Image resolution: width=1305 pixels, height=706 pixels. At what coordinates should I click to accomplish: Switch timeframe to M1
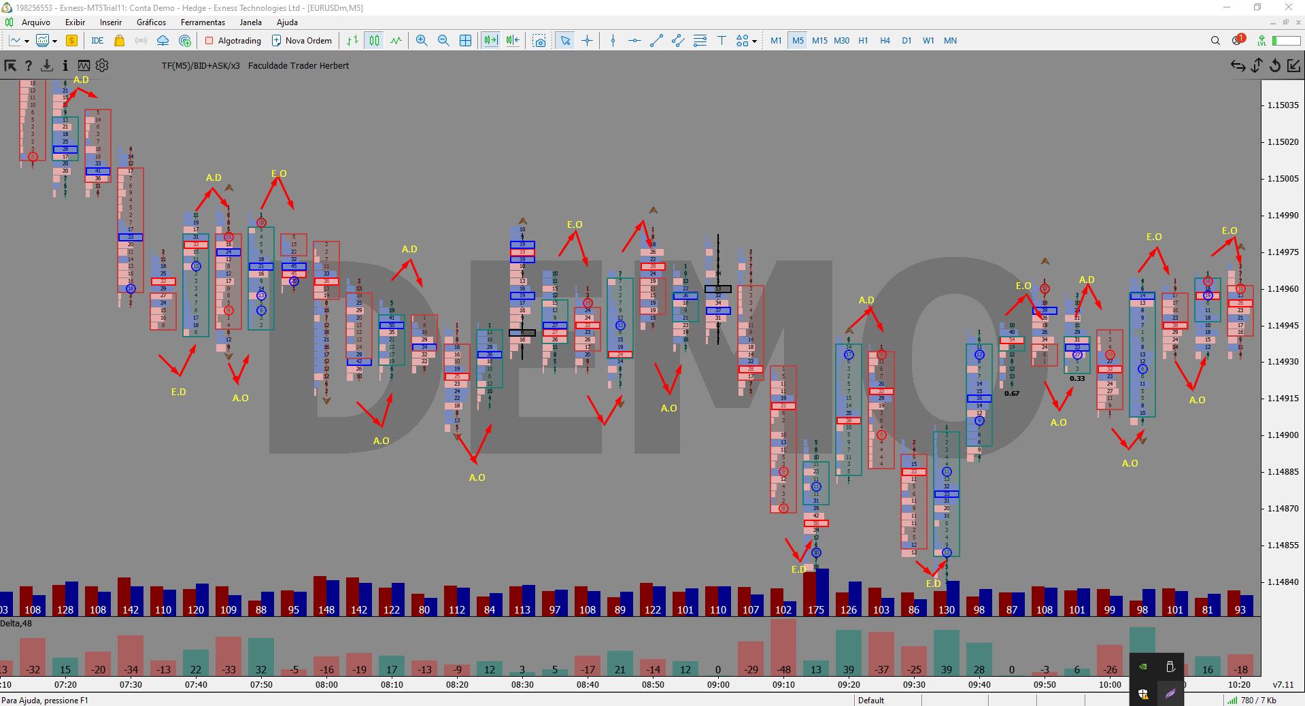pos(776,41)
